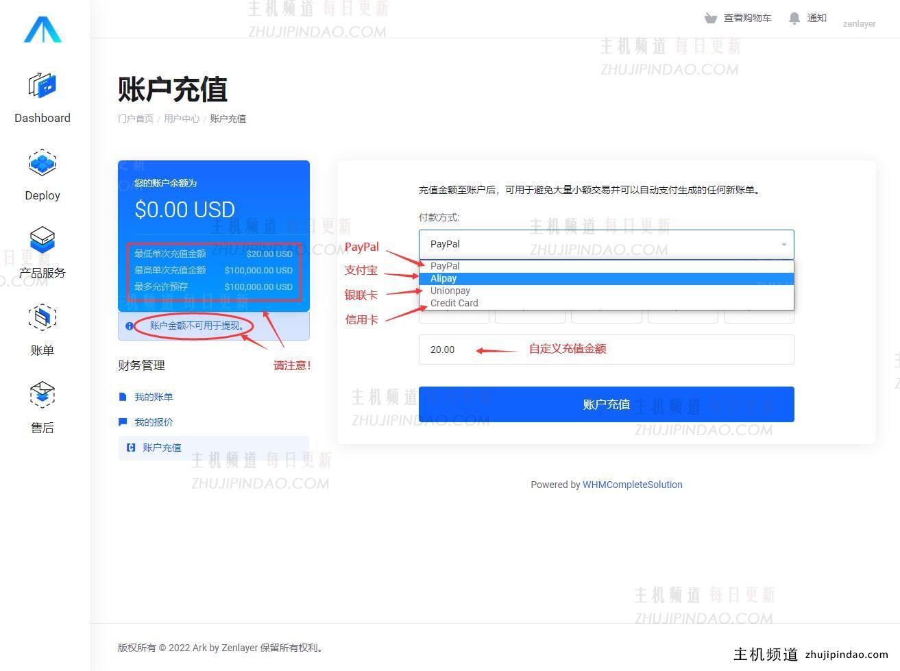Image resolution: width=900 pixels, height=671 pixels.
Task: Open the 付款方式 PayPal dropdown
Action: click(606, 245)
